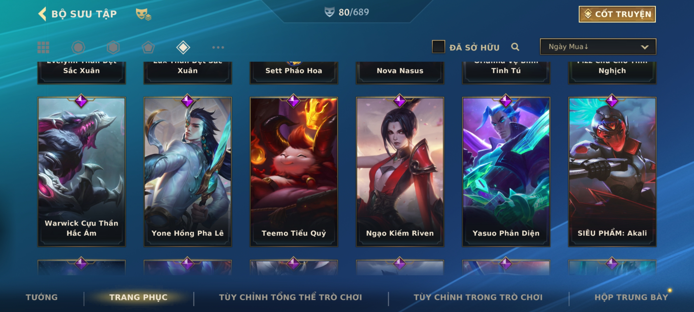Select the SIÊU PHẨM: Akali skin card
This screenshot has width=694, height=312.
612,172
